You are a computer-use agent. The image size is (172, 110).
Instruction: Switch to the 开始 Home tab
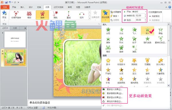coord(14,7)
